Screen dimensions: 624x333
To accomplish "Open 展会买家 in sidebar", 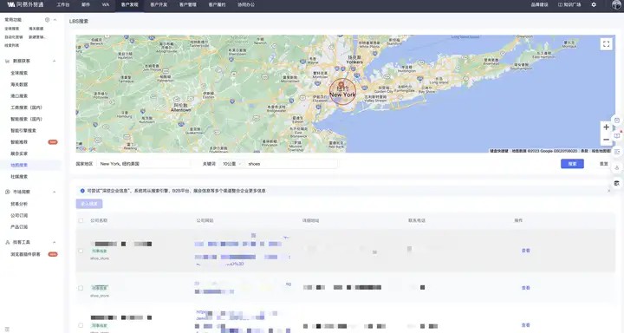I will pos(19,153).
